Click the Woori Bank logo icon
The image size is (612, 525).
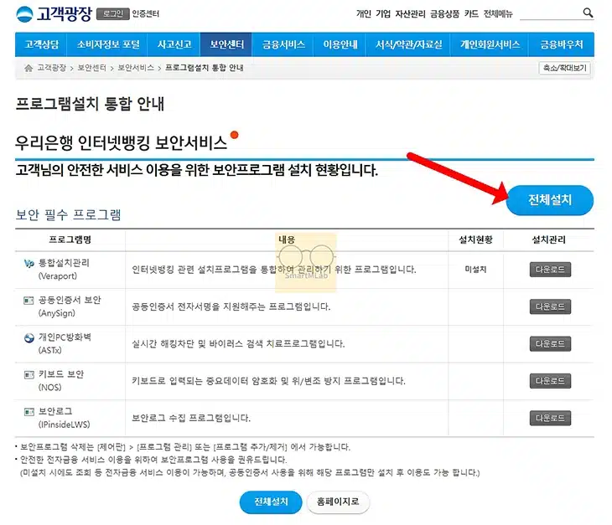pos(24,14)
